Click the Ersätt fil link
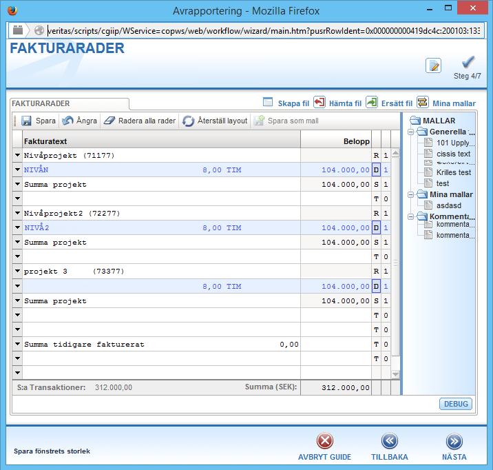This screenshot has width=493, height=470. click(x=397, y=103)
